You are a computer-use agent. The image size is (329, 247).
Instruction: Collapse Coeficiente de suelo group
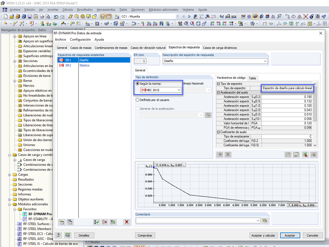(x=218, y=132)
